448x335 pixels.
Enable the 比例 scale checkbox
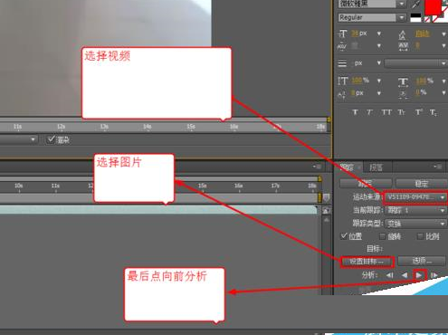(x=420, y=236)
